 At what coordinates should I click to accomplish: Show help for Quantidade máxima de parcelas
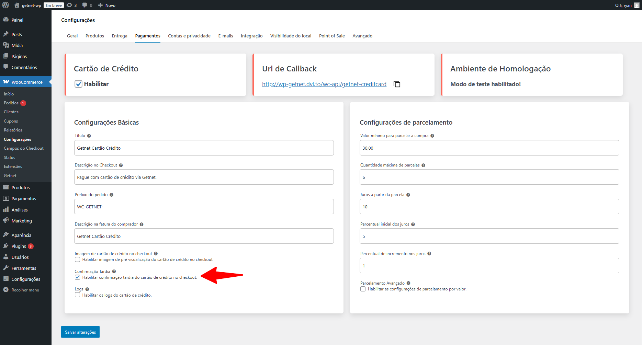(x=424, y=165)
